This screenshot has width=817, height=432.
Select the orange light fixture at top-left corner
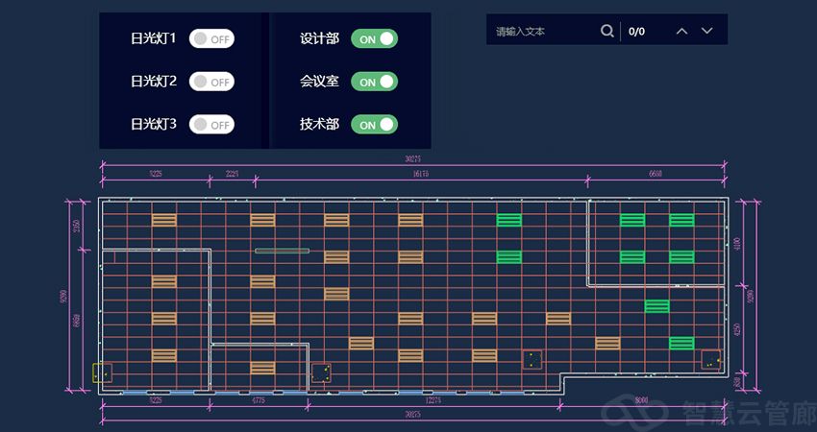164,220
